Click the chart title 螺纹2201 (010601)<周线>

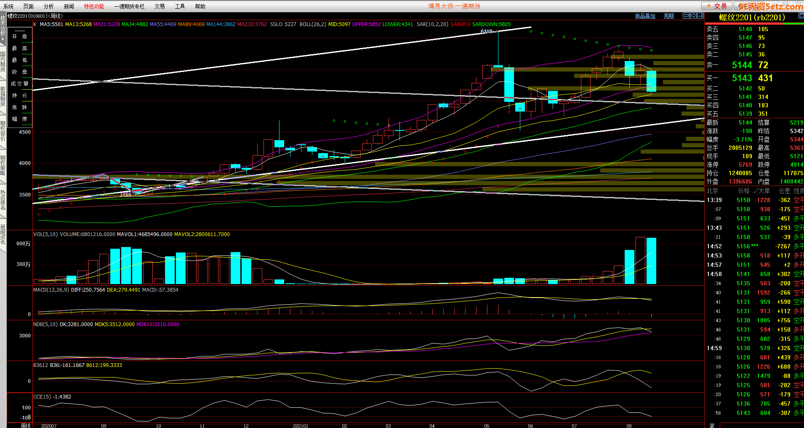[x=35, y=16]
